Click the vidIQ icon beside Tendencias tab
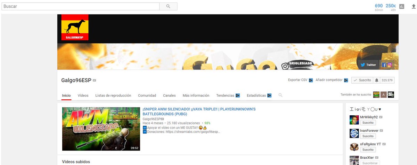 [238, 96]
